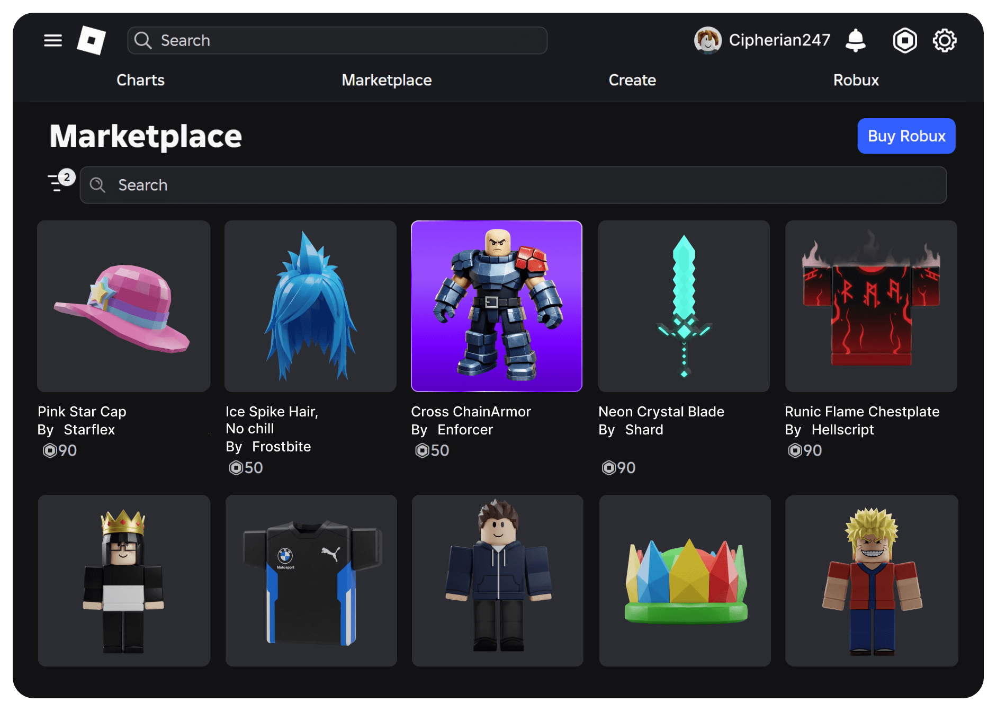Click the Starflex creator link
The height and width of the screenshot is (711, 997).
[89, 430]
